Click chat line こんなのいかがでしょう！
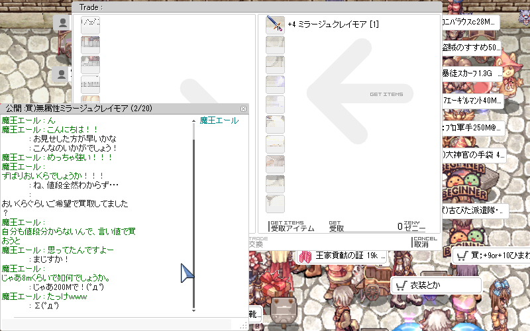Viewport: 530px width, 331px height. point(75,148)
